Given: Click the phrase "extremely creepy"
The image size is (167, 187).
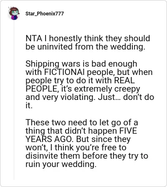Looking at the screenshot, I should (x=107, y=89).
